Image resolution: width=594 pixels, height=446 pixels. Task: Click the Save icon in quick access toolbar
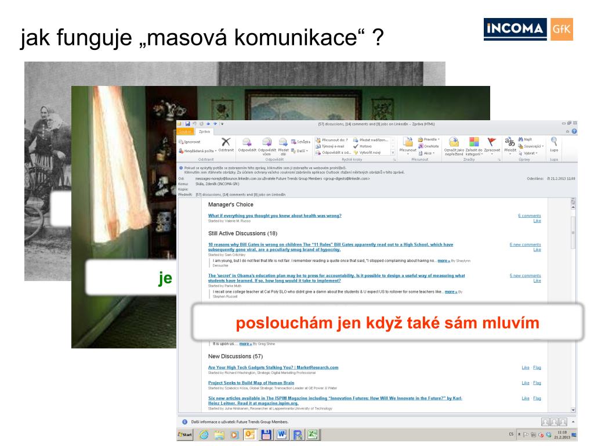(x=187, y=124)
